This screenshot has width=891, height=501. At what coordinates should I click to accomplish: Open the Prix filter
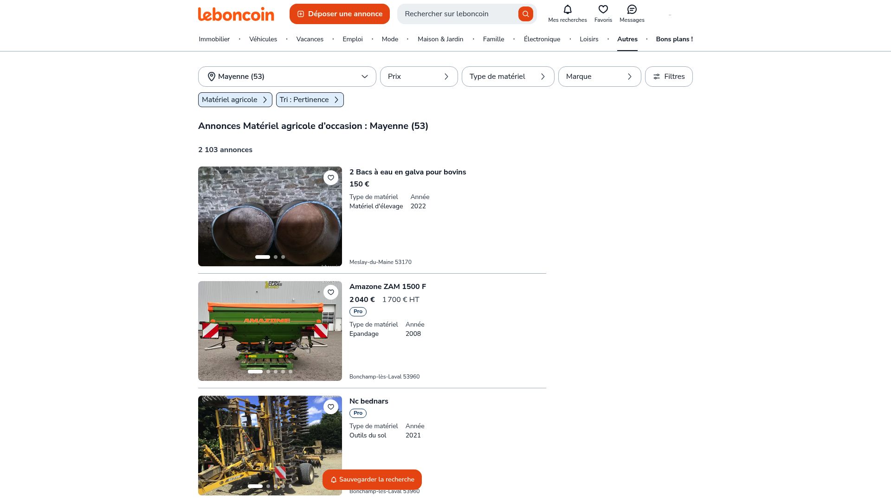pyautogui.click(x=419, y=77)
